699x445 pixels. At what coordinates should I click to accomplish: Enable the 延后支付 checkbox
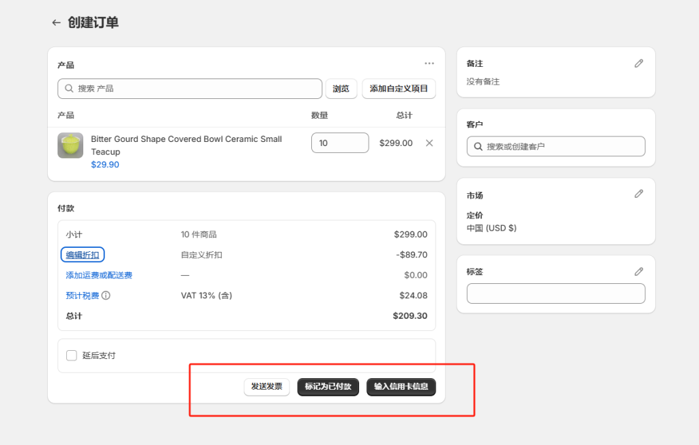point(71,355)
